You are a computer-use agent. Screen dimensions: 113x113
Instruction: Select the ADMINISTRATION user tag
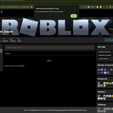[105, 52]
